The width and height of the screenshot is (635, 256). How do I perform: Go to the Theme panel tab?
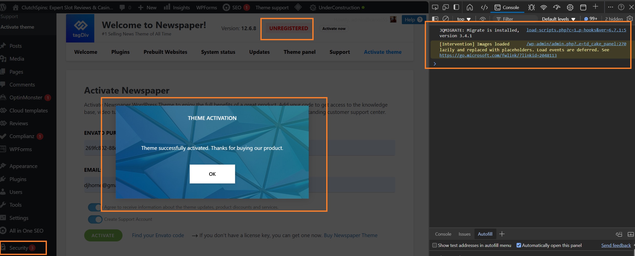coord(299,52)
